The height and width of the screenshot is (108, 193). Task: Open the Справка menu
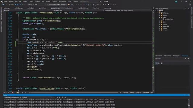point(75,1)
